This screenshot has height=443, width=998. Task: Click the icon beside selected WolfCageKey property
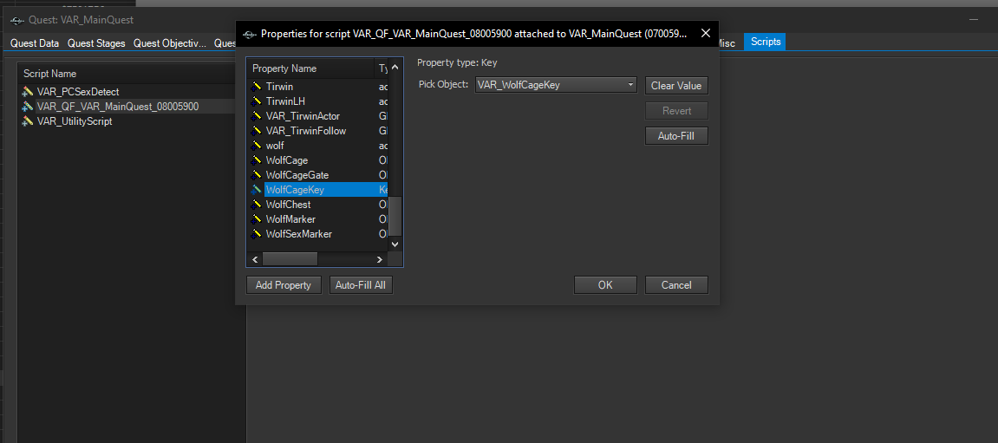pyautogui.click(x=257, y=190)
